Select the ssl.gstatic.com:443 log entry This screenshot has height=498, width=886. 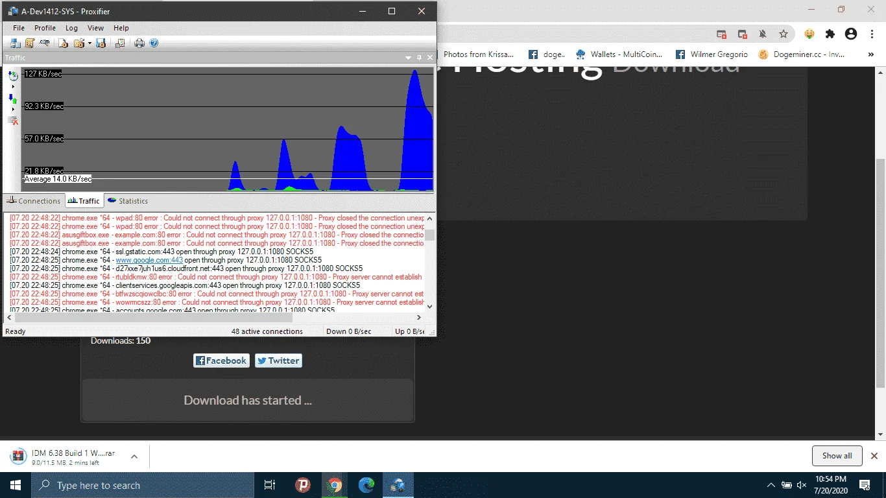tap(162, 252)
